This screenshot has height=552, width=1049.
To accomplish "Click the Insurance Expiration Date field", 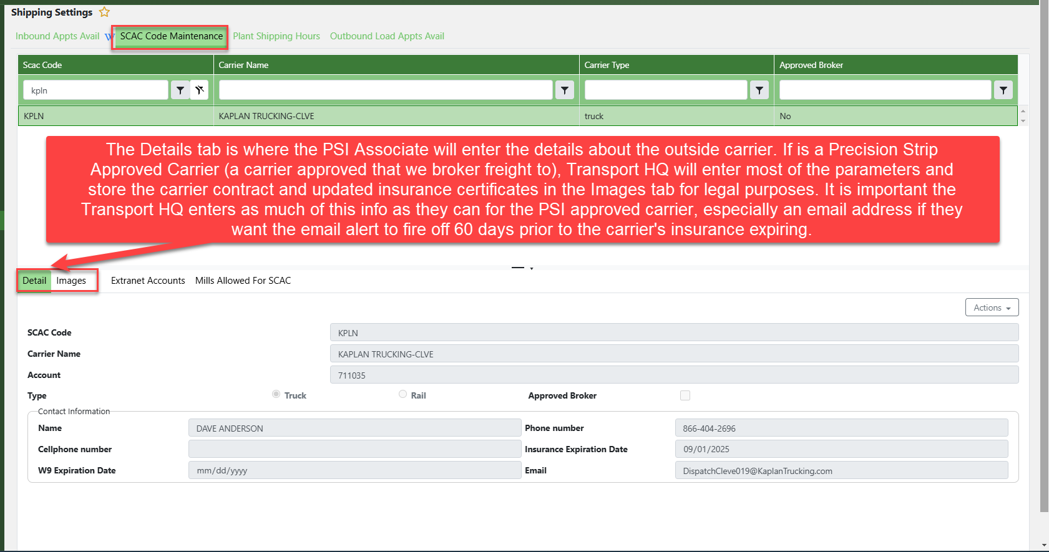I will click(x=841, y=449).
